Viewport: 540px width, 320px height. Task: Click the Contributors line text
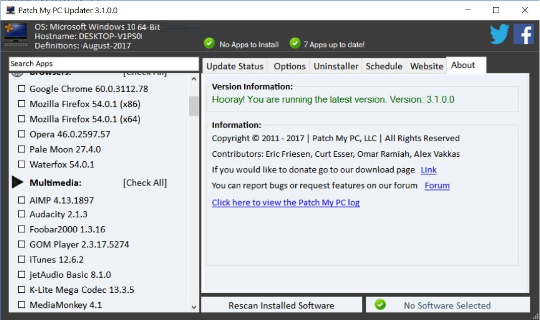coord(336,154)
